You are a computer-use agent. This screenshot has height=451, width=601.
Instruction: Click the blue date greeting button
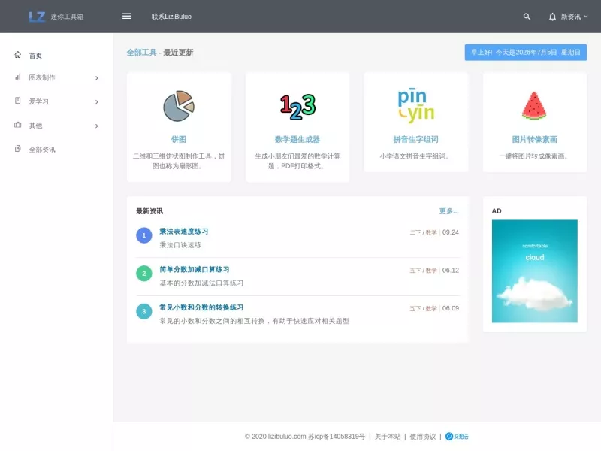pos(525,52)
